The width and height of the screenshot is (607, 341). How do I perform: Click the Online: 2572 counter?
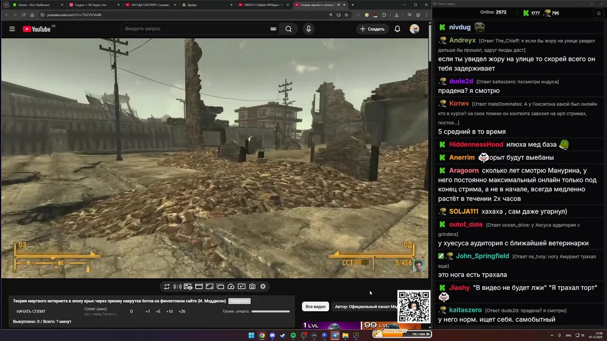(493, 12)
